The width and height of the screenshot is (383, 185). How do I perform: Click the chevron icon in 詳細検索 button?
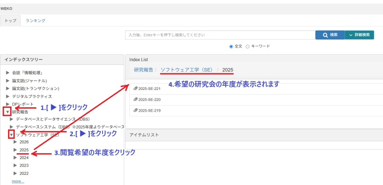(351, 35)
